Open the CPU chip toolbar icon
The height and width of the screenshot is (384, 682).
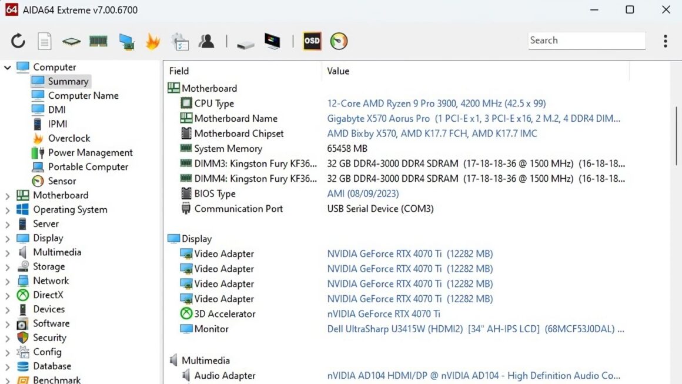71,41
